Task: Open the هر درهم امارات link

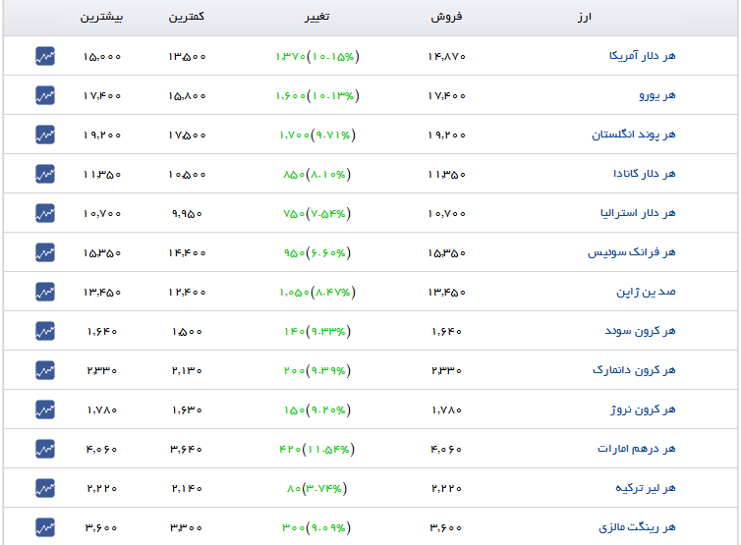Action: click(637, 449)
